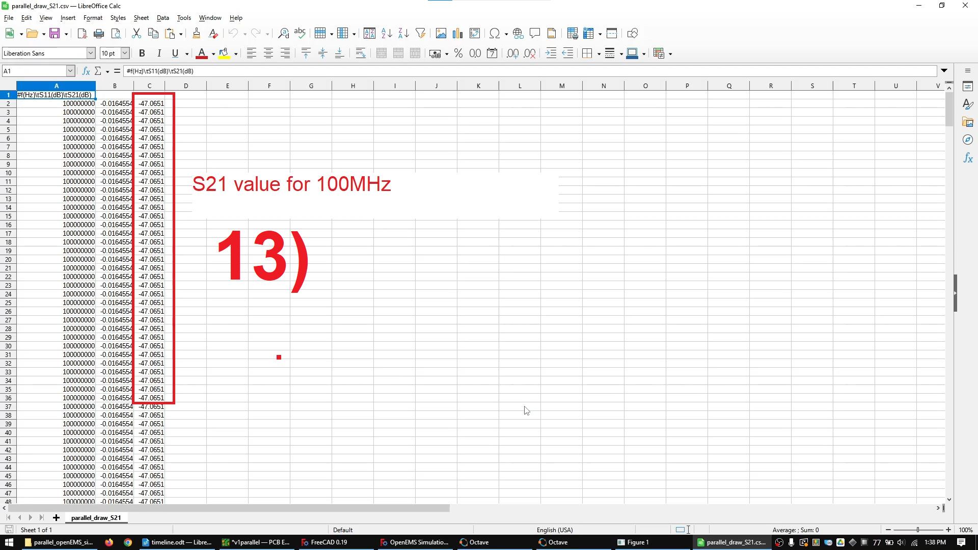Open Find and Replace
Image resolution: width=978 pixels, height=550 pixels.
pos(283,33)
